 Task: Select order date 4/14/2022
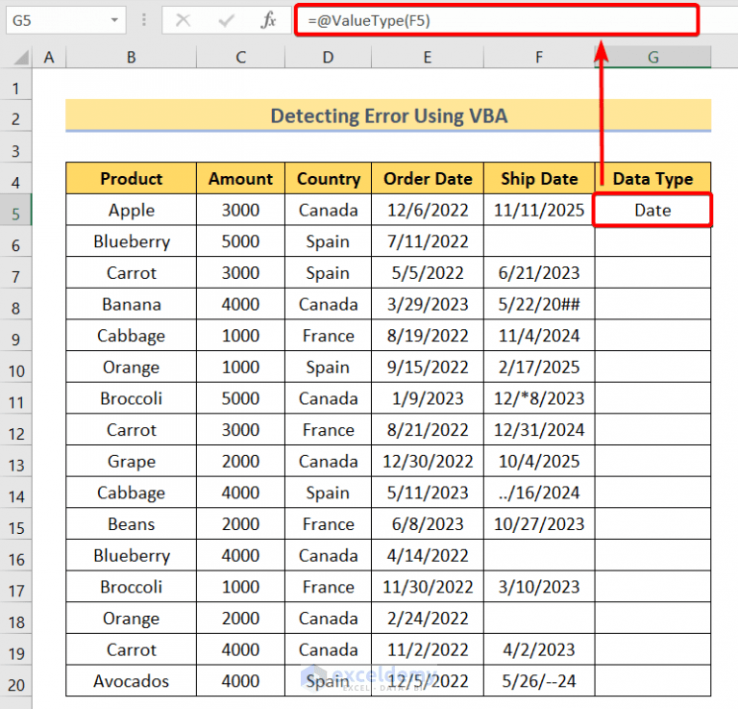tap(428, 555)
